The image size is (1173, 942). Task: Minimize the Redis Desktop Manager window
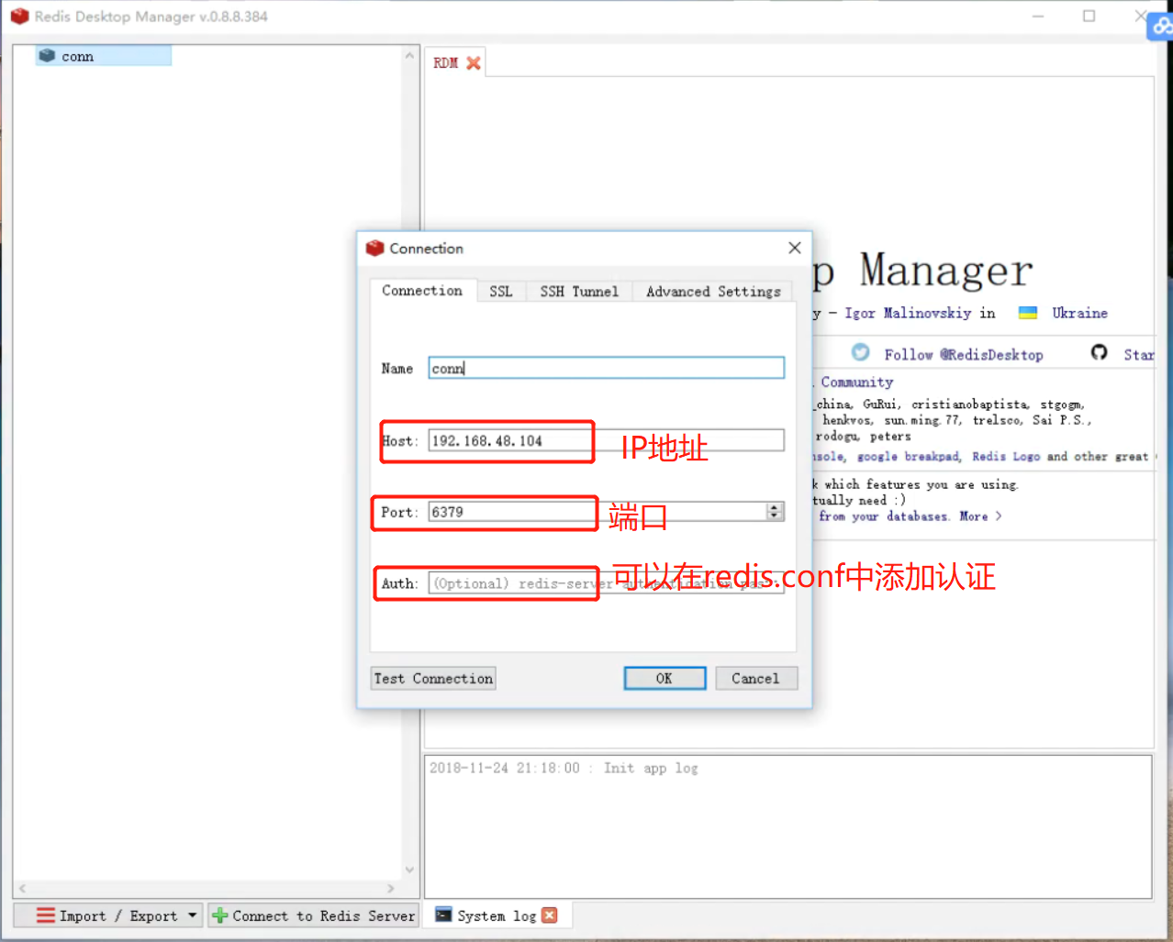(x=1038, y=16)
